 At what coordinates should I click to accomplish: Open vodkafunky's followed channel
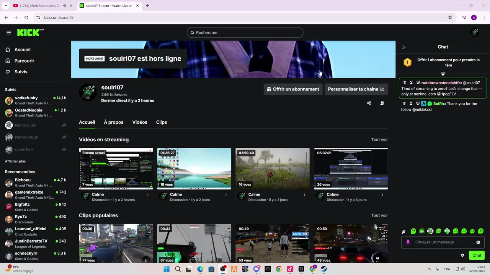click(x=36, y=100)
